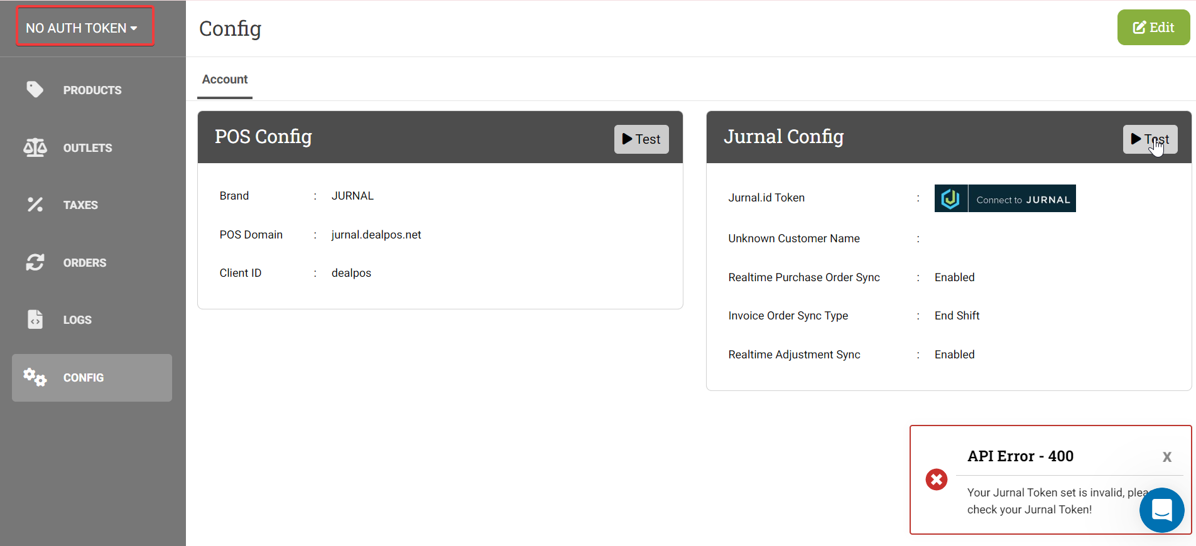This screenshot has height=546, width=1196.
Task: Switch to the Account tab
Action: pyautogui.click(x=225, y=80)
